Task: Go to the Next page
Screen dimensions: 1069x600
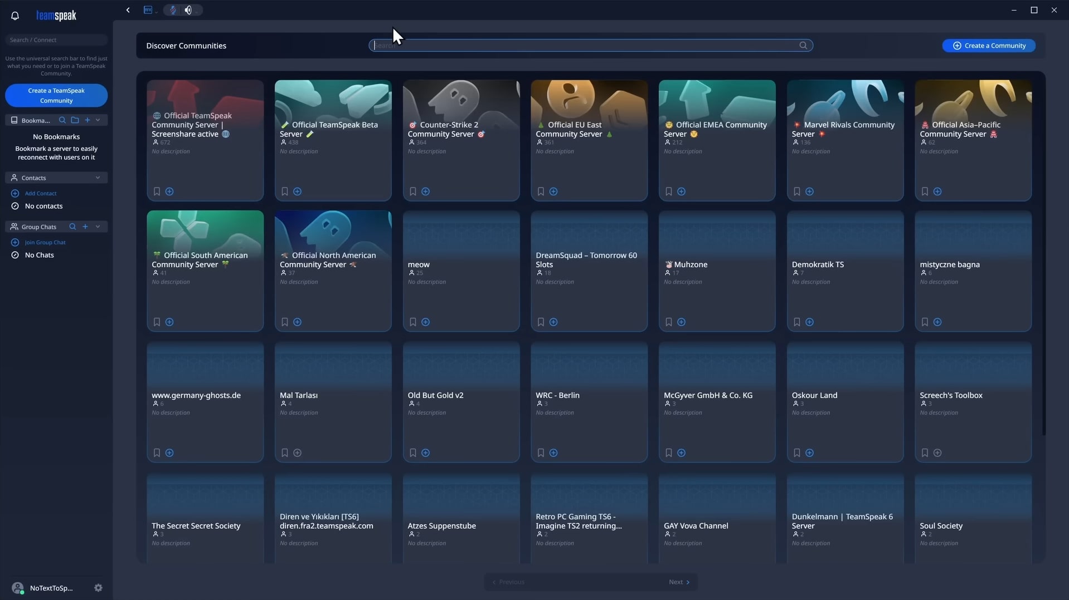Action: (679, 582)
